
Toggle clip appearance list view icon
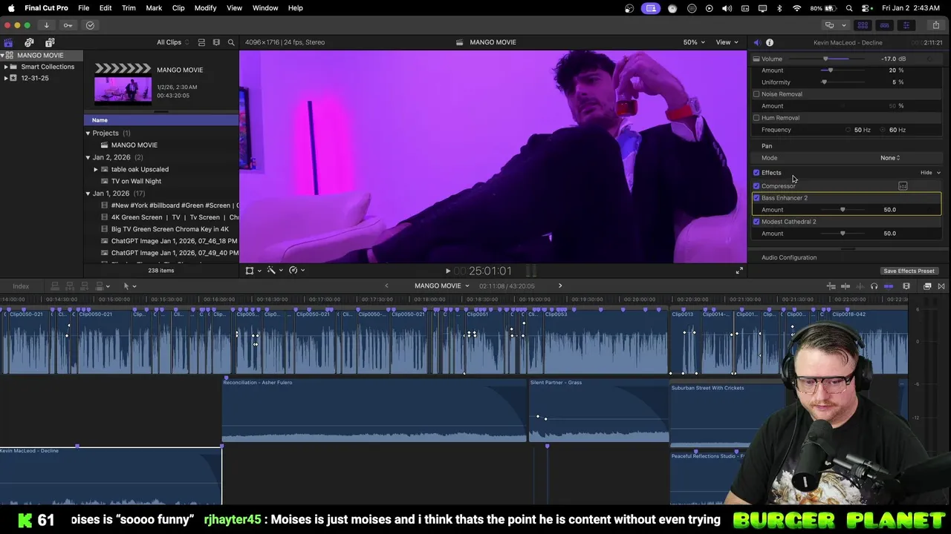pos(201,42)
